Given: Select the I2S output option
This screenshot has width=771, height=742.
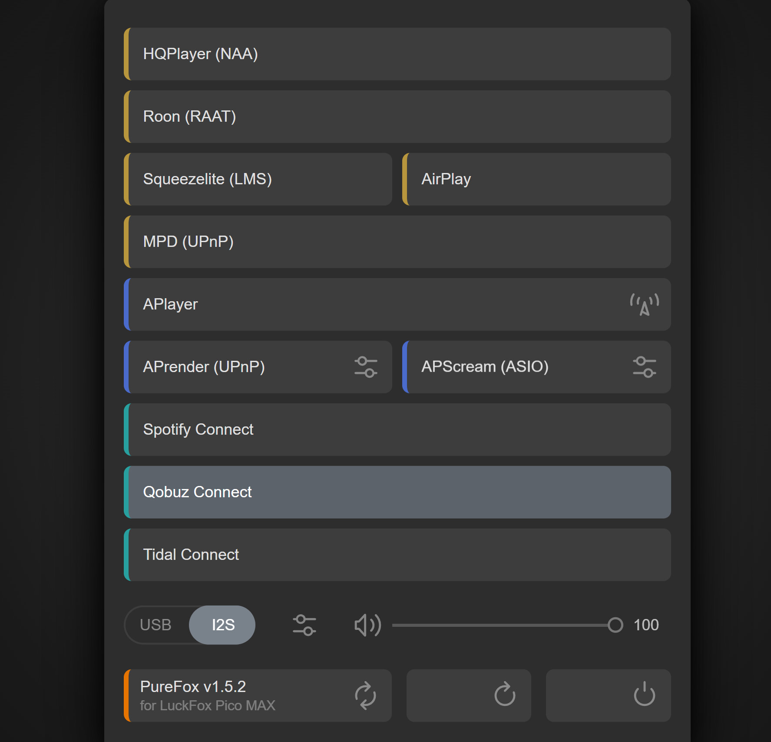Looking at the screenshot, I should tap(223, 625).
